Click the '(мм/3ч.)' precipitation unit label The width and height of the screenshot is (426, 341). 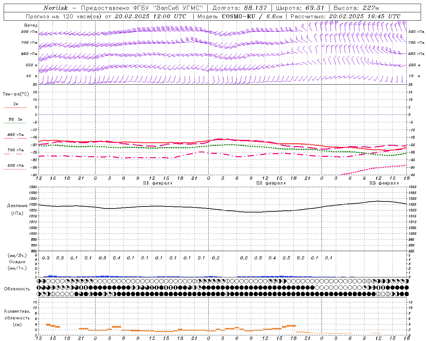tap(17, 255)
